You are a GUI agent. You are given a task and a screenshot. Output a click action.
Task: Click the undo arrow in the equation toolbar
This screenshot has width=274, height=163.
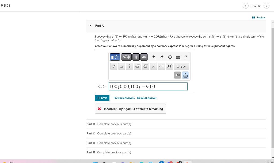pos(154,57)
